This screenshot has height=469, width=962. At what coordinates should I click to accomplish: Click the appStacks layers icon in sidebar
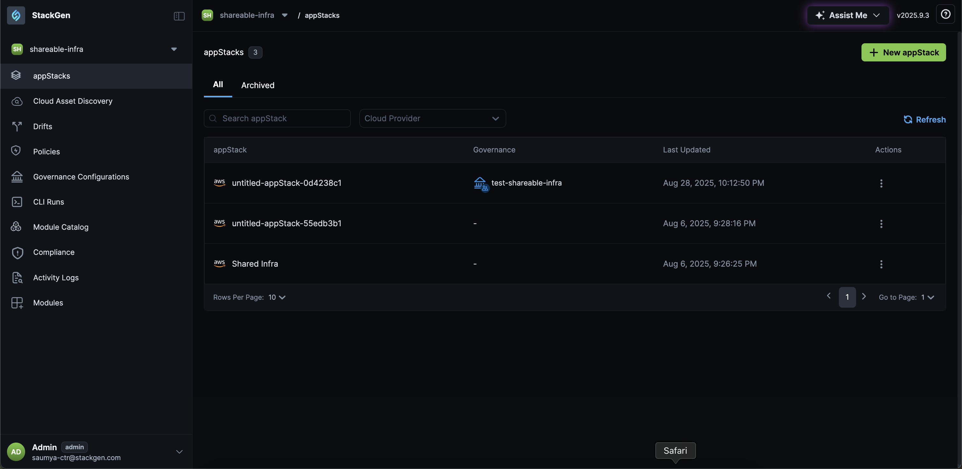16,75
